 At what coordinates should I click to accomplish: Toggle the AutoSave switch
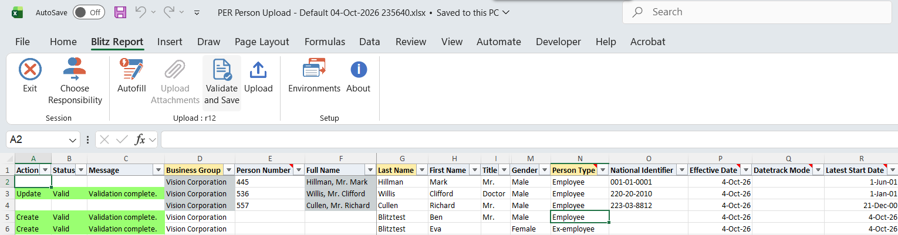point(89,12)
